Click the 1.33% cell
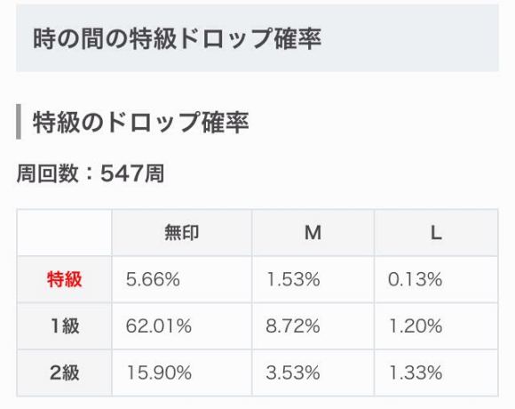The image size is (515, 409). point(436,373)
